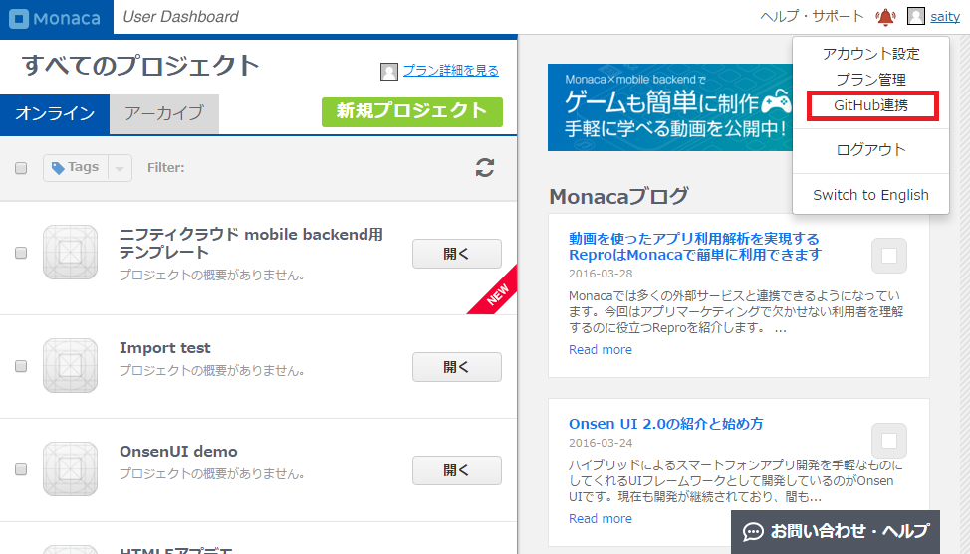This screenshot has width=970, height=554.
Task: Click the user avatar icon beside saity
Action: (x=916, y=16)
